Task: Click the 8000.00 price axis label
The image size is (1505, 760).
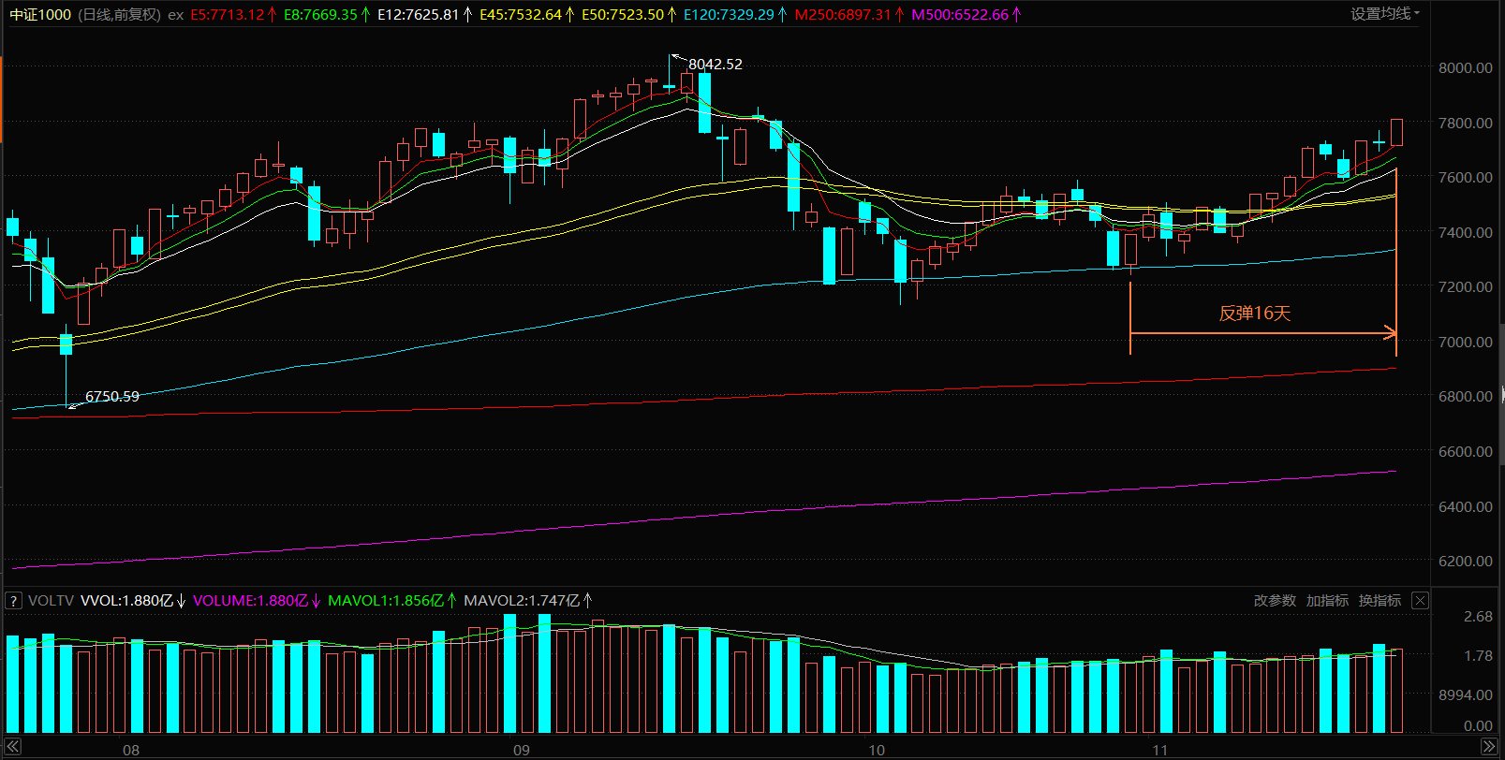Action: point(1466,67)
